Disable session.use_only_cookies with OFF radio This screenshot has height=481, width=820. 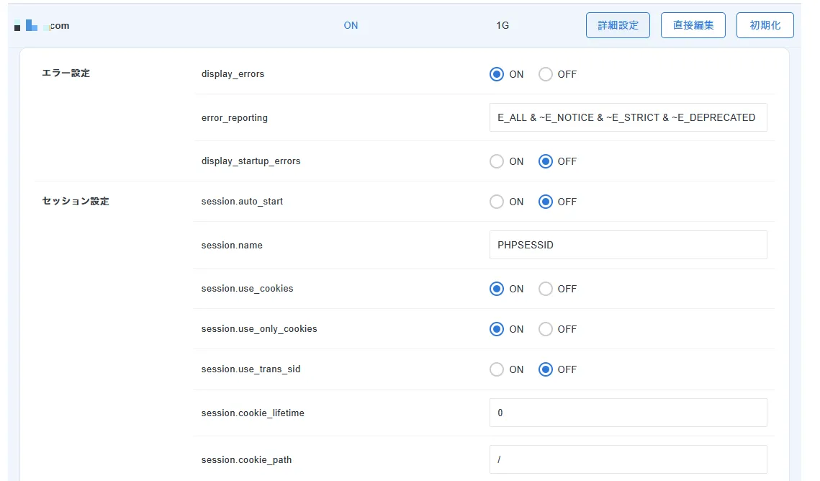(546, 329)
